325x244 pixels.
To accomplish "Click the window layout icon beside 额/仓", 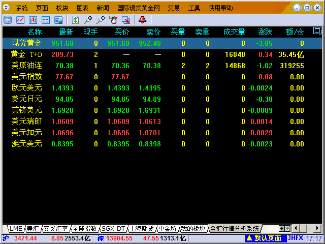I will pos(317,31).
